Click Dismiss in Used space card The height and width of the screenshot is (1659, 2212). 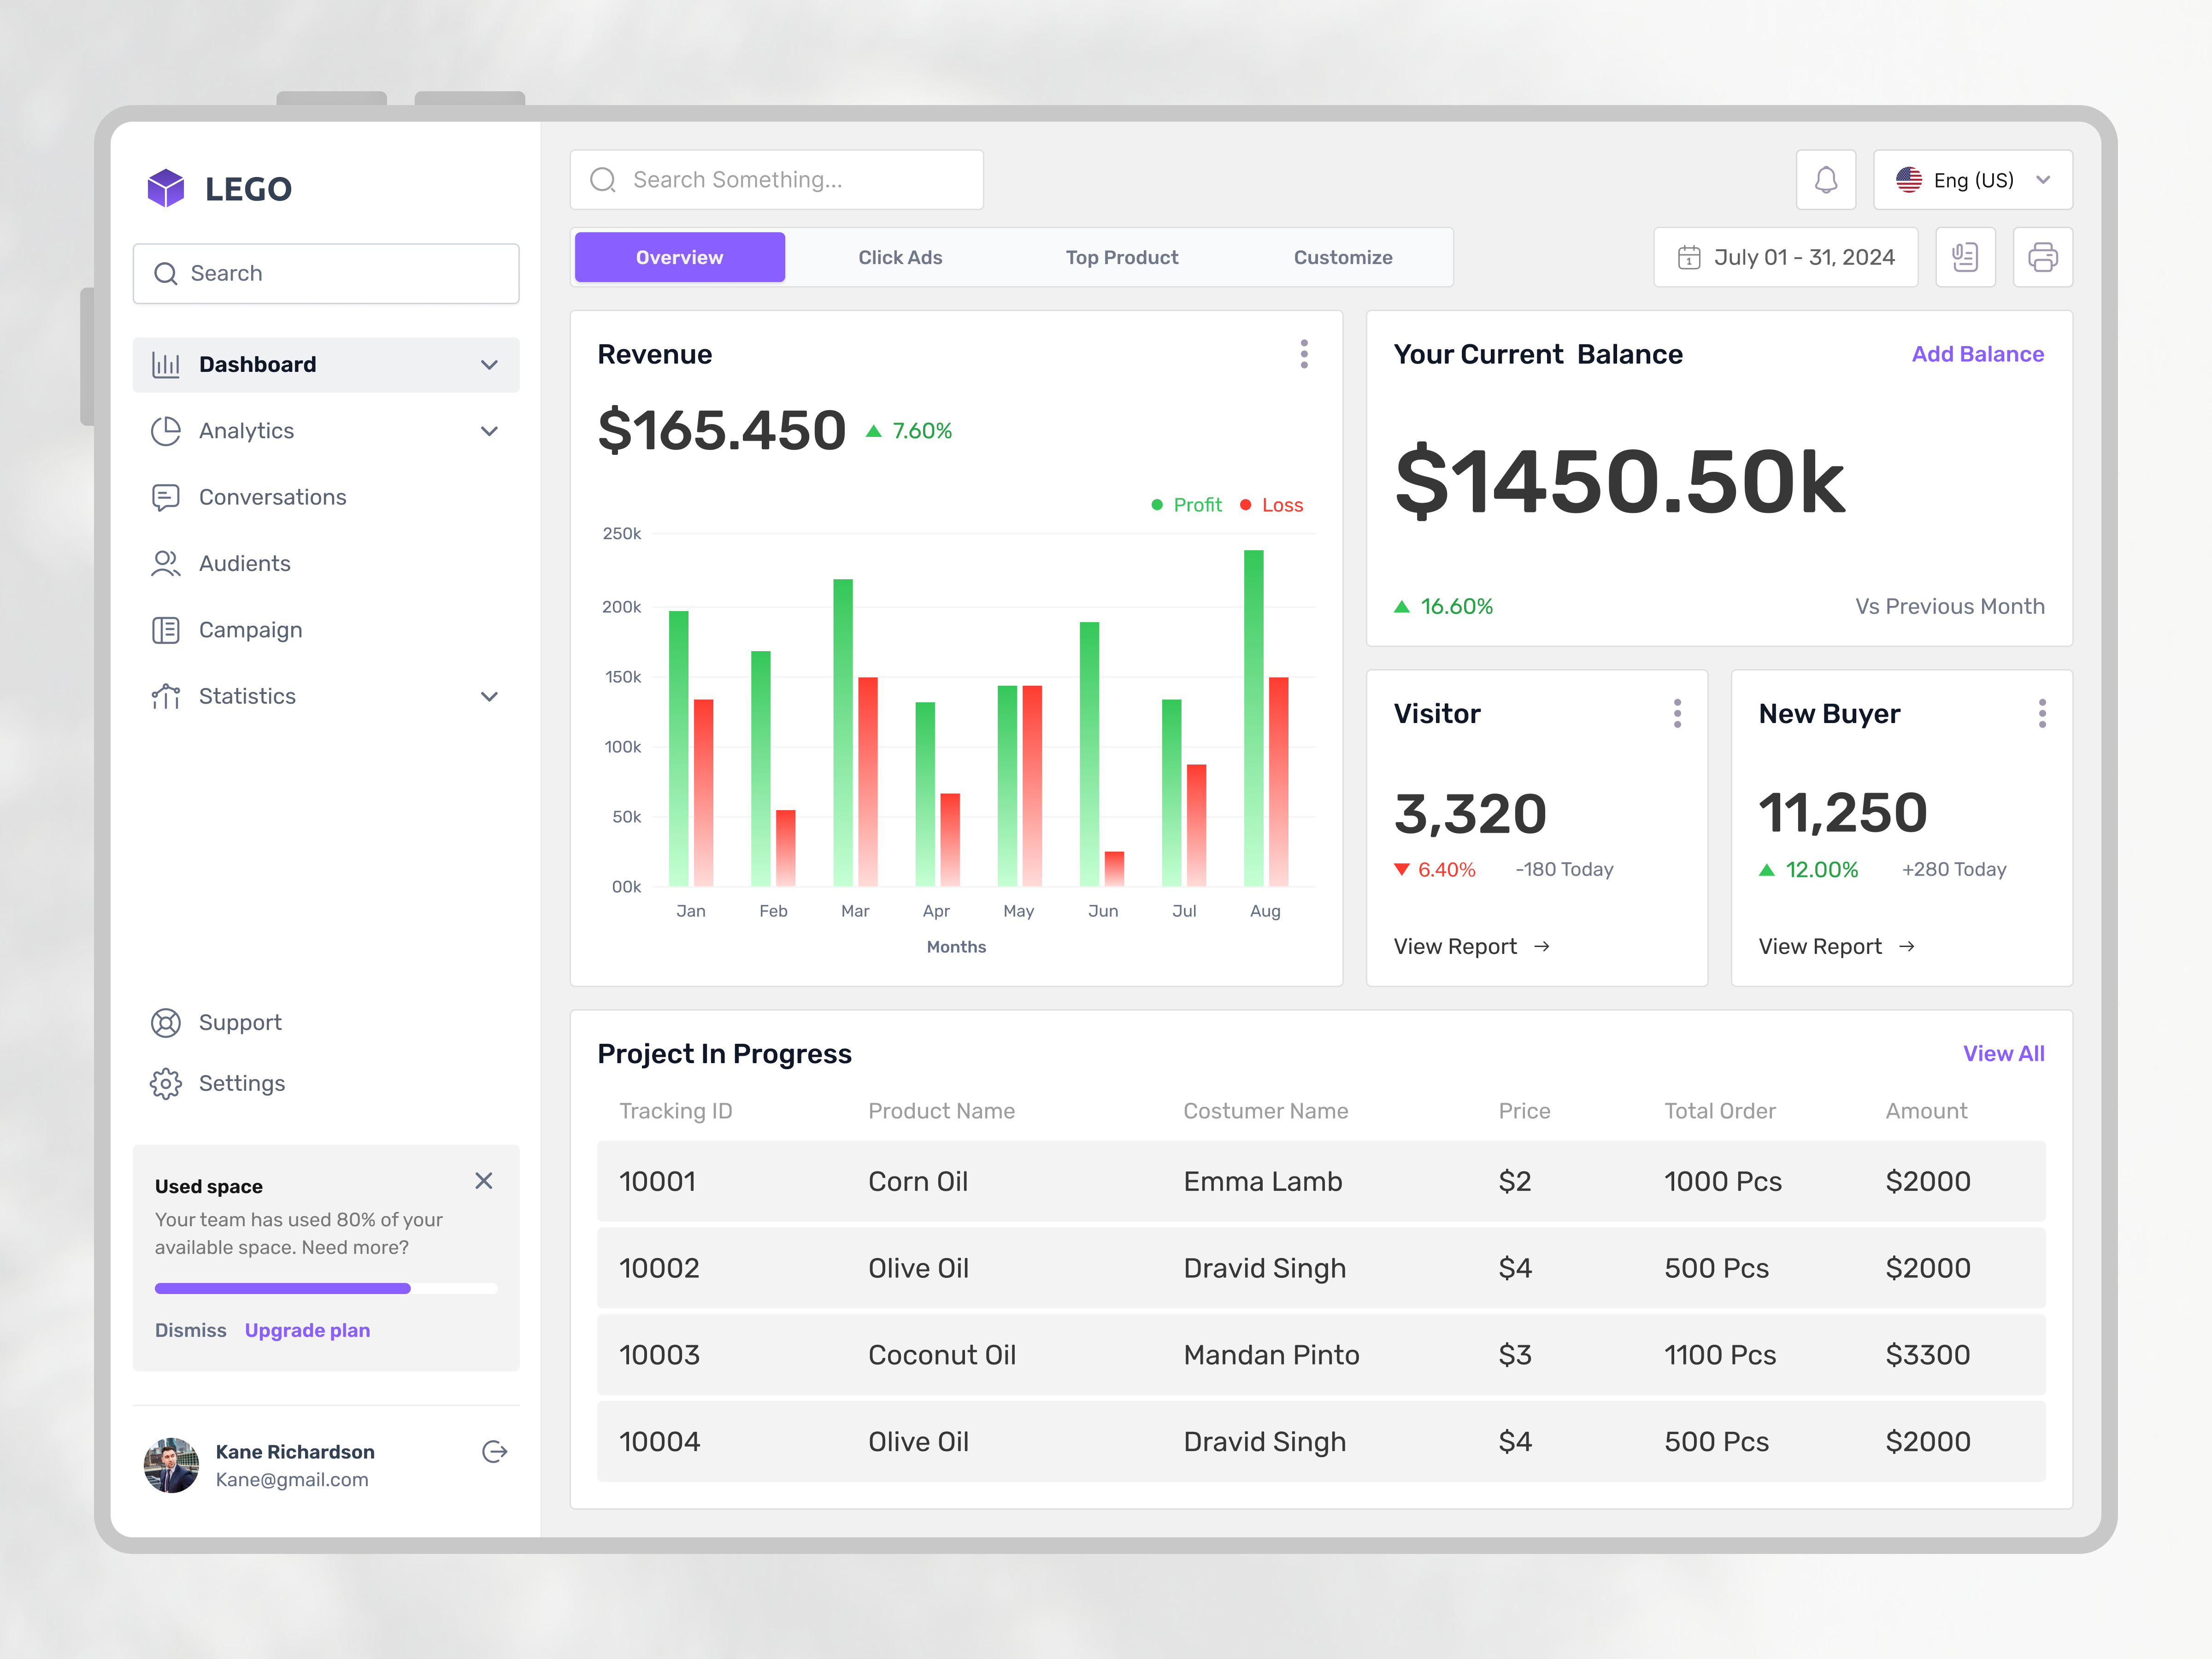pos(190,1330)
